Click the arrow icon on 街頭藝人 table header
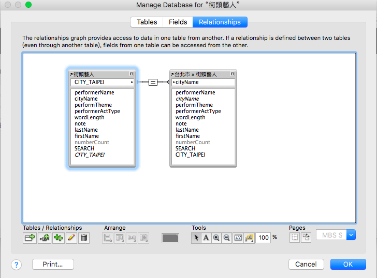The image size is (377, 278). (x=71, y=74)
